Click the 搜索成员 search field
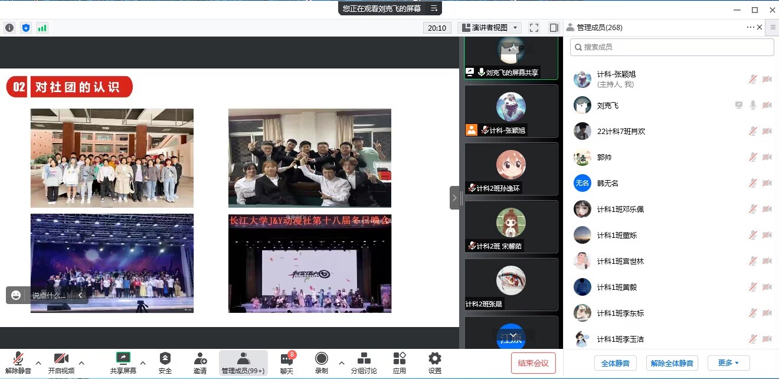This screenshot has width=779, height=379. point(672,47)
